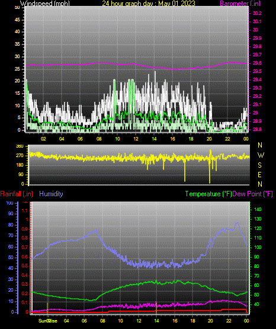
Task: Click the "SunRise" label under the bottom chart
Action: [x=48, y=321]
